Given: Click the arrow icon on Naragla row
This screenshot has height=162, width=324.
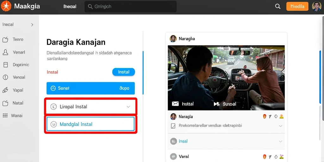Looking at the screenshot, I should 270,116.
